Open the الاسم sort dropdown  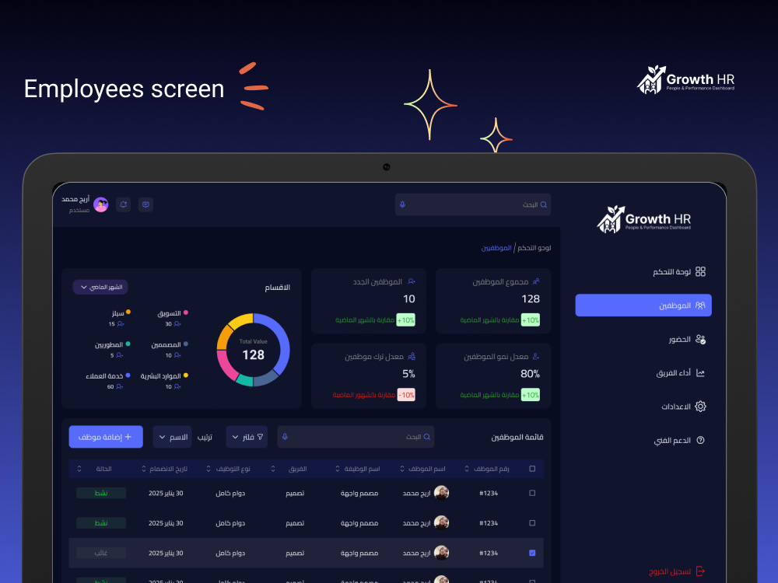tap(172, 437)
